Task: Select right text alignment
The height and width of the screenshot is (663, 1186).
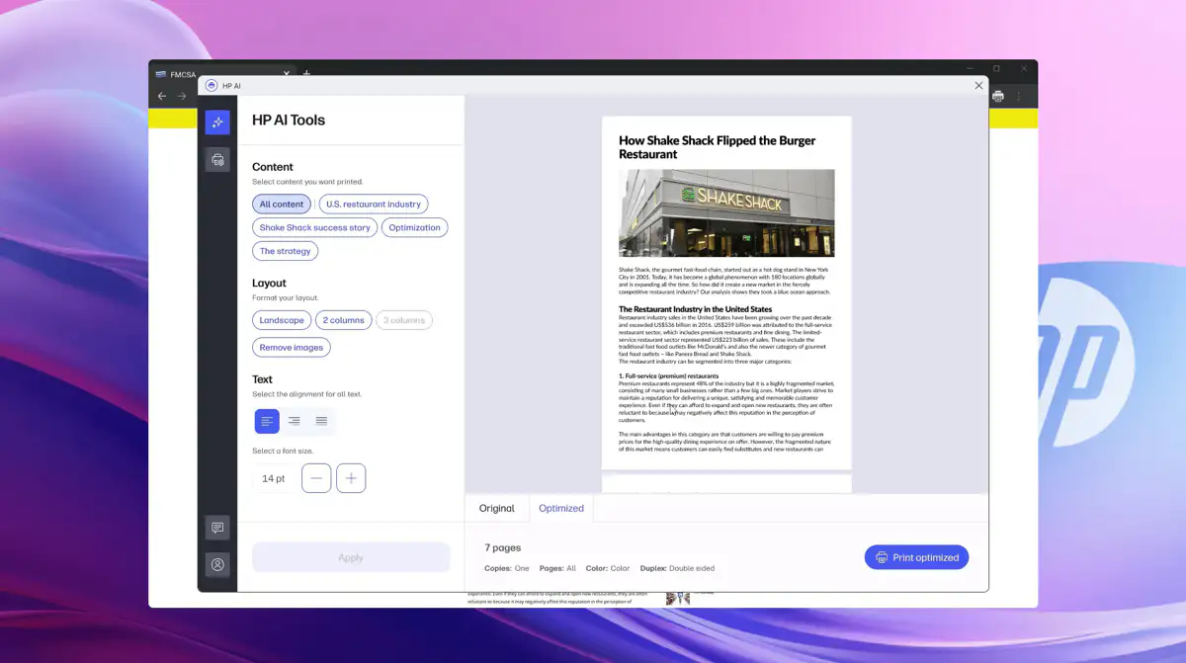Action: point(294,421)
